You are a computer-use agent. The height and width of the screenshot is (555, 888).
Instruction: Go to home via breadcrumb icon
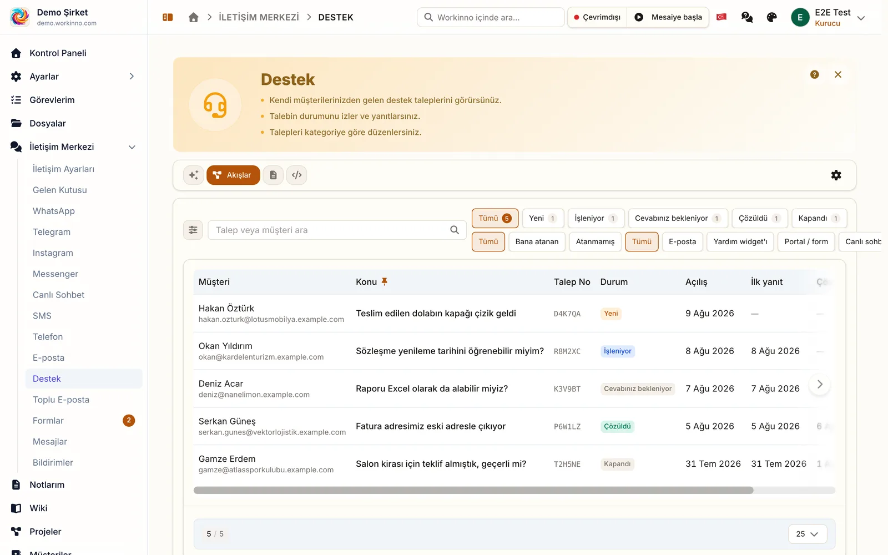(193, 17)
